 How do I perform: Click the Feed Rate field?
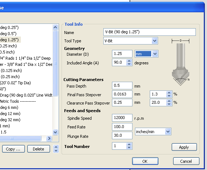(x=122, y=127)
